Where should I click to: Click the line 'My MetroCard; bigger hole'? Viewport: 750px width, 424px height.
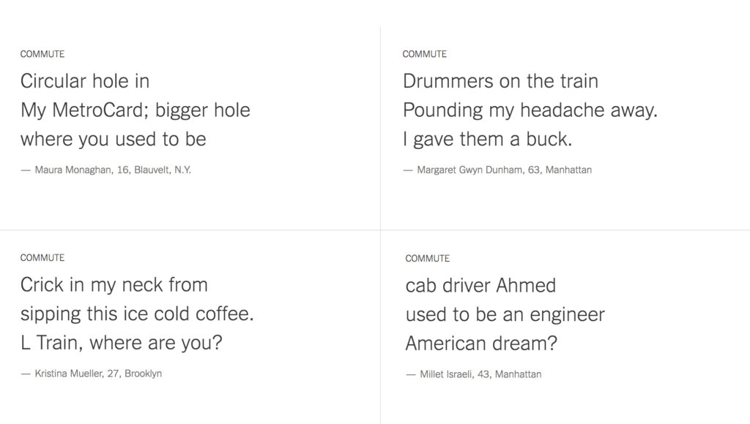[x=135, y=111]
